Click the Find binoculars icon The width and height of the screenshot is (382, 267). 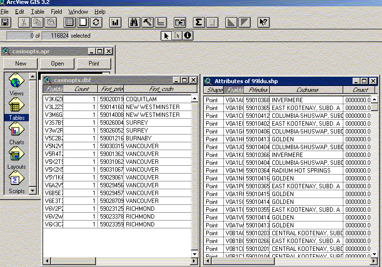(x=134, y=22)
